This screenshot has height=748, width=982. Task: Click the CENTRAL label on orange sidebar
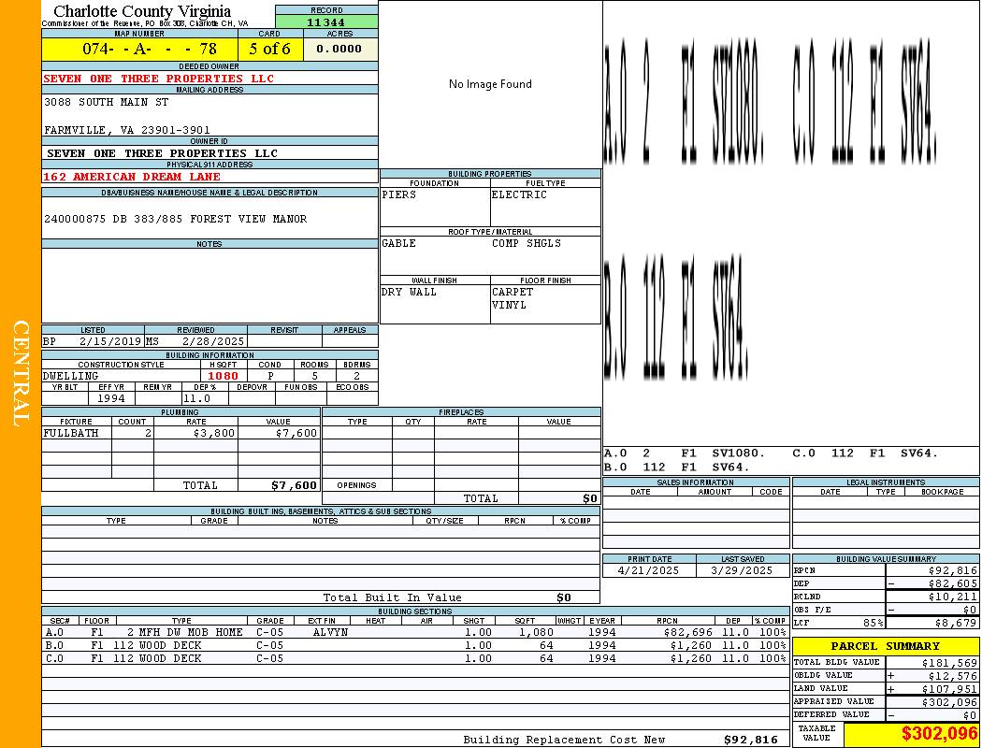coord(21,374)
